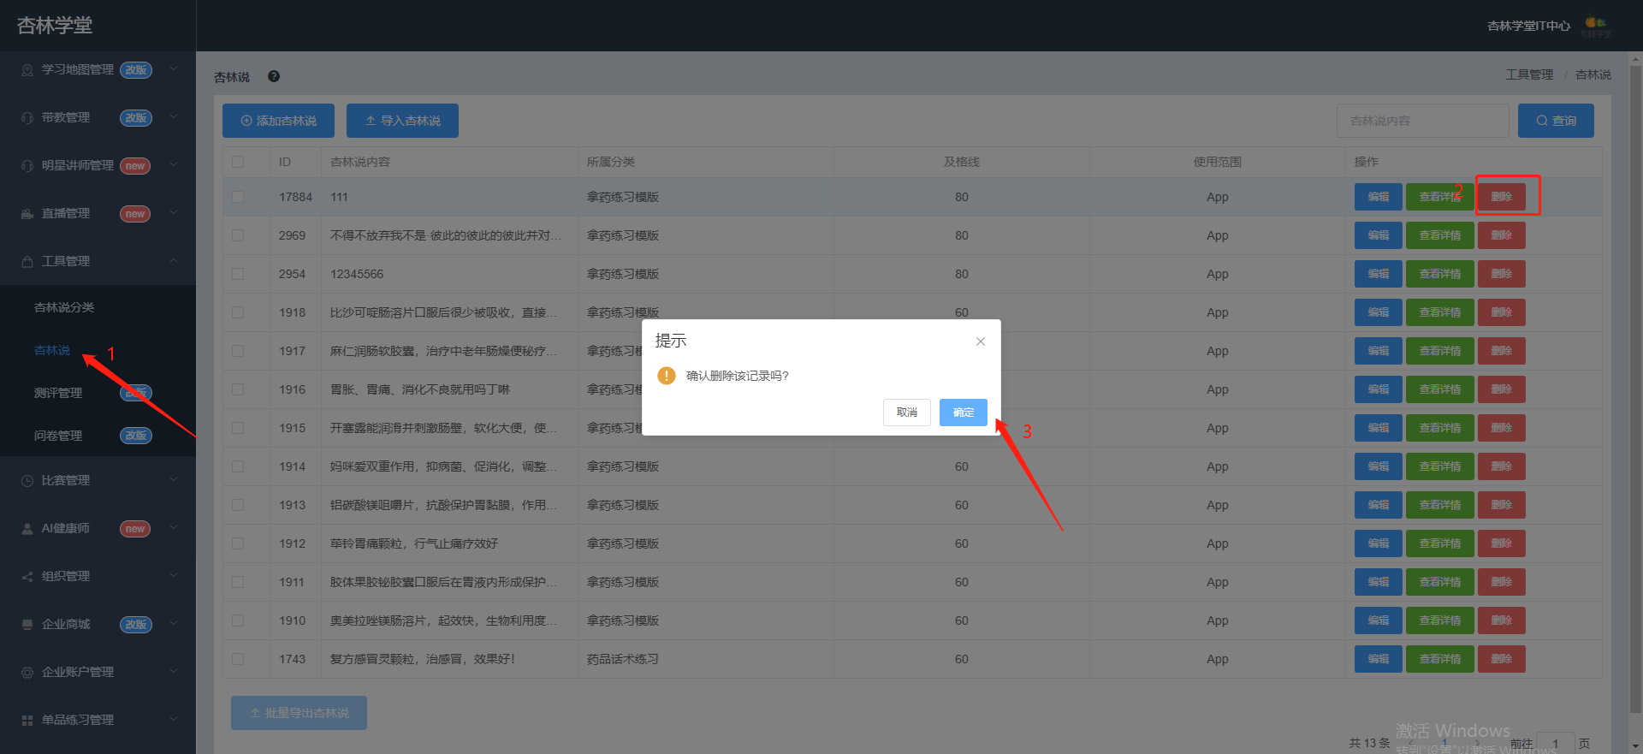The width and height of the screenshot is (1643, 754).
Task: Click the user avatar in the top bar
Action: tap(1596, 26)
